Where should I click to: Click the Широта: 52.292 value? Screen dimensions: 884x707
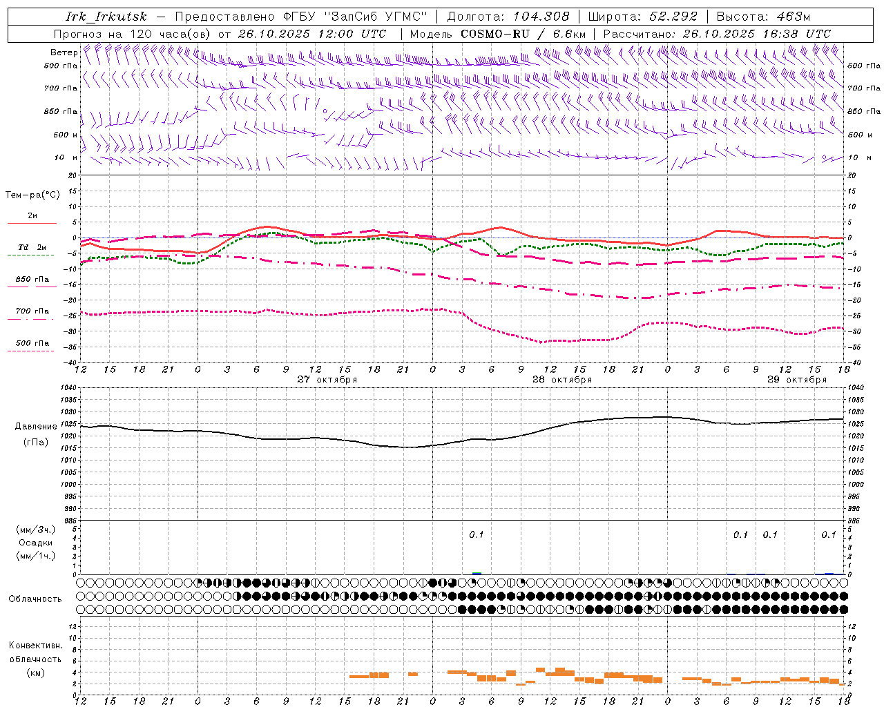644,17
